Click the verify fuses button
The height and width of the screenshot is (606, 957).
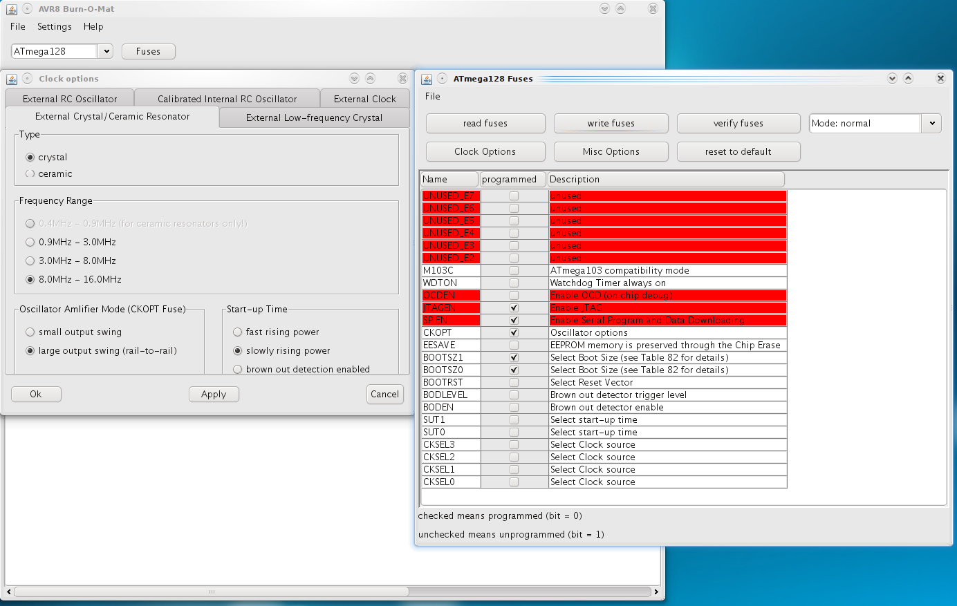click(738, 124)
